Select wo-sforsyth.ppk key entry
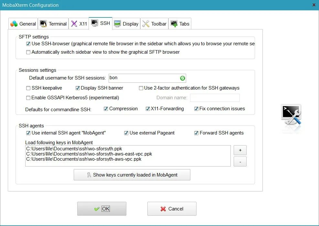319x226 pixels. 74,149
